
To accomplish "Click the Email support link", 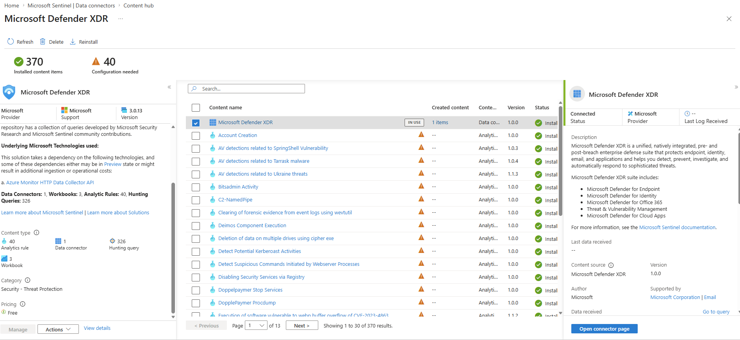I will tap(710, 297).
